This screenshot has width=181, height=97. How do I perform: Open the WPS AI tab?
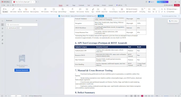119,5
